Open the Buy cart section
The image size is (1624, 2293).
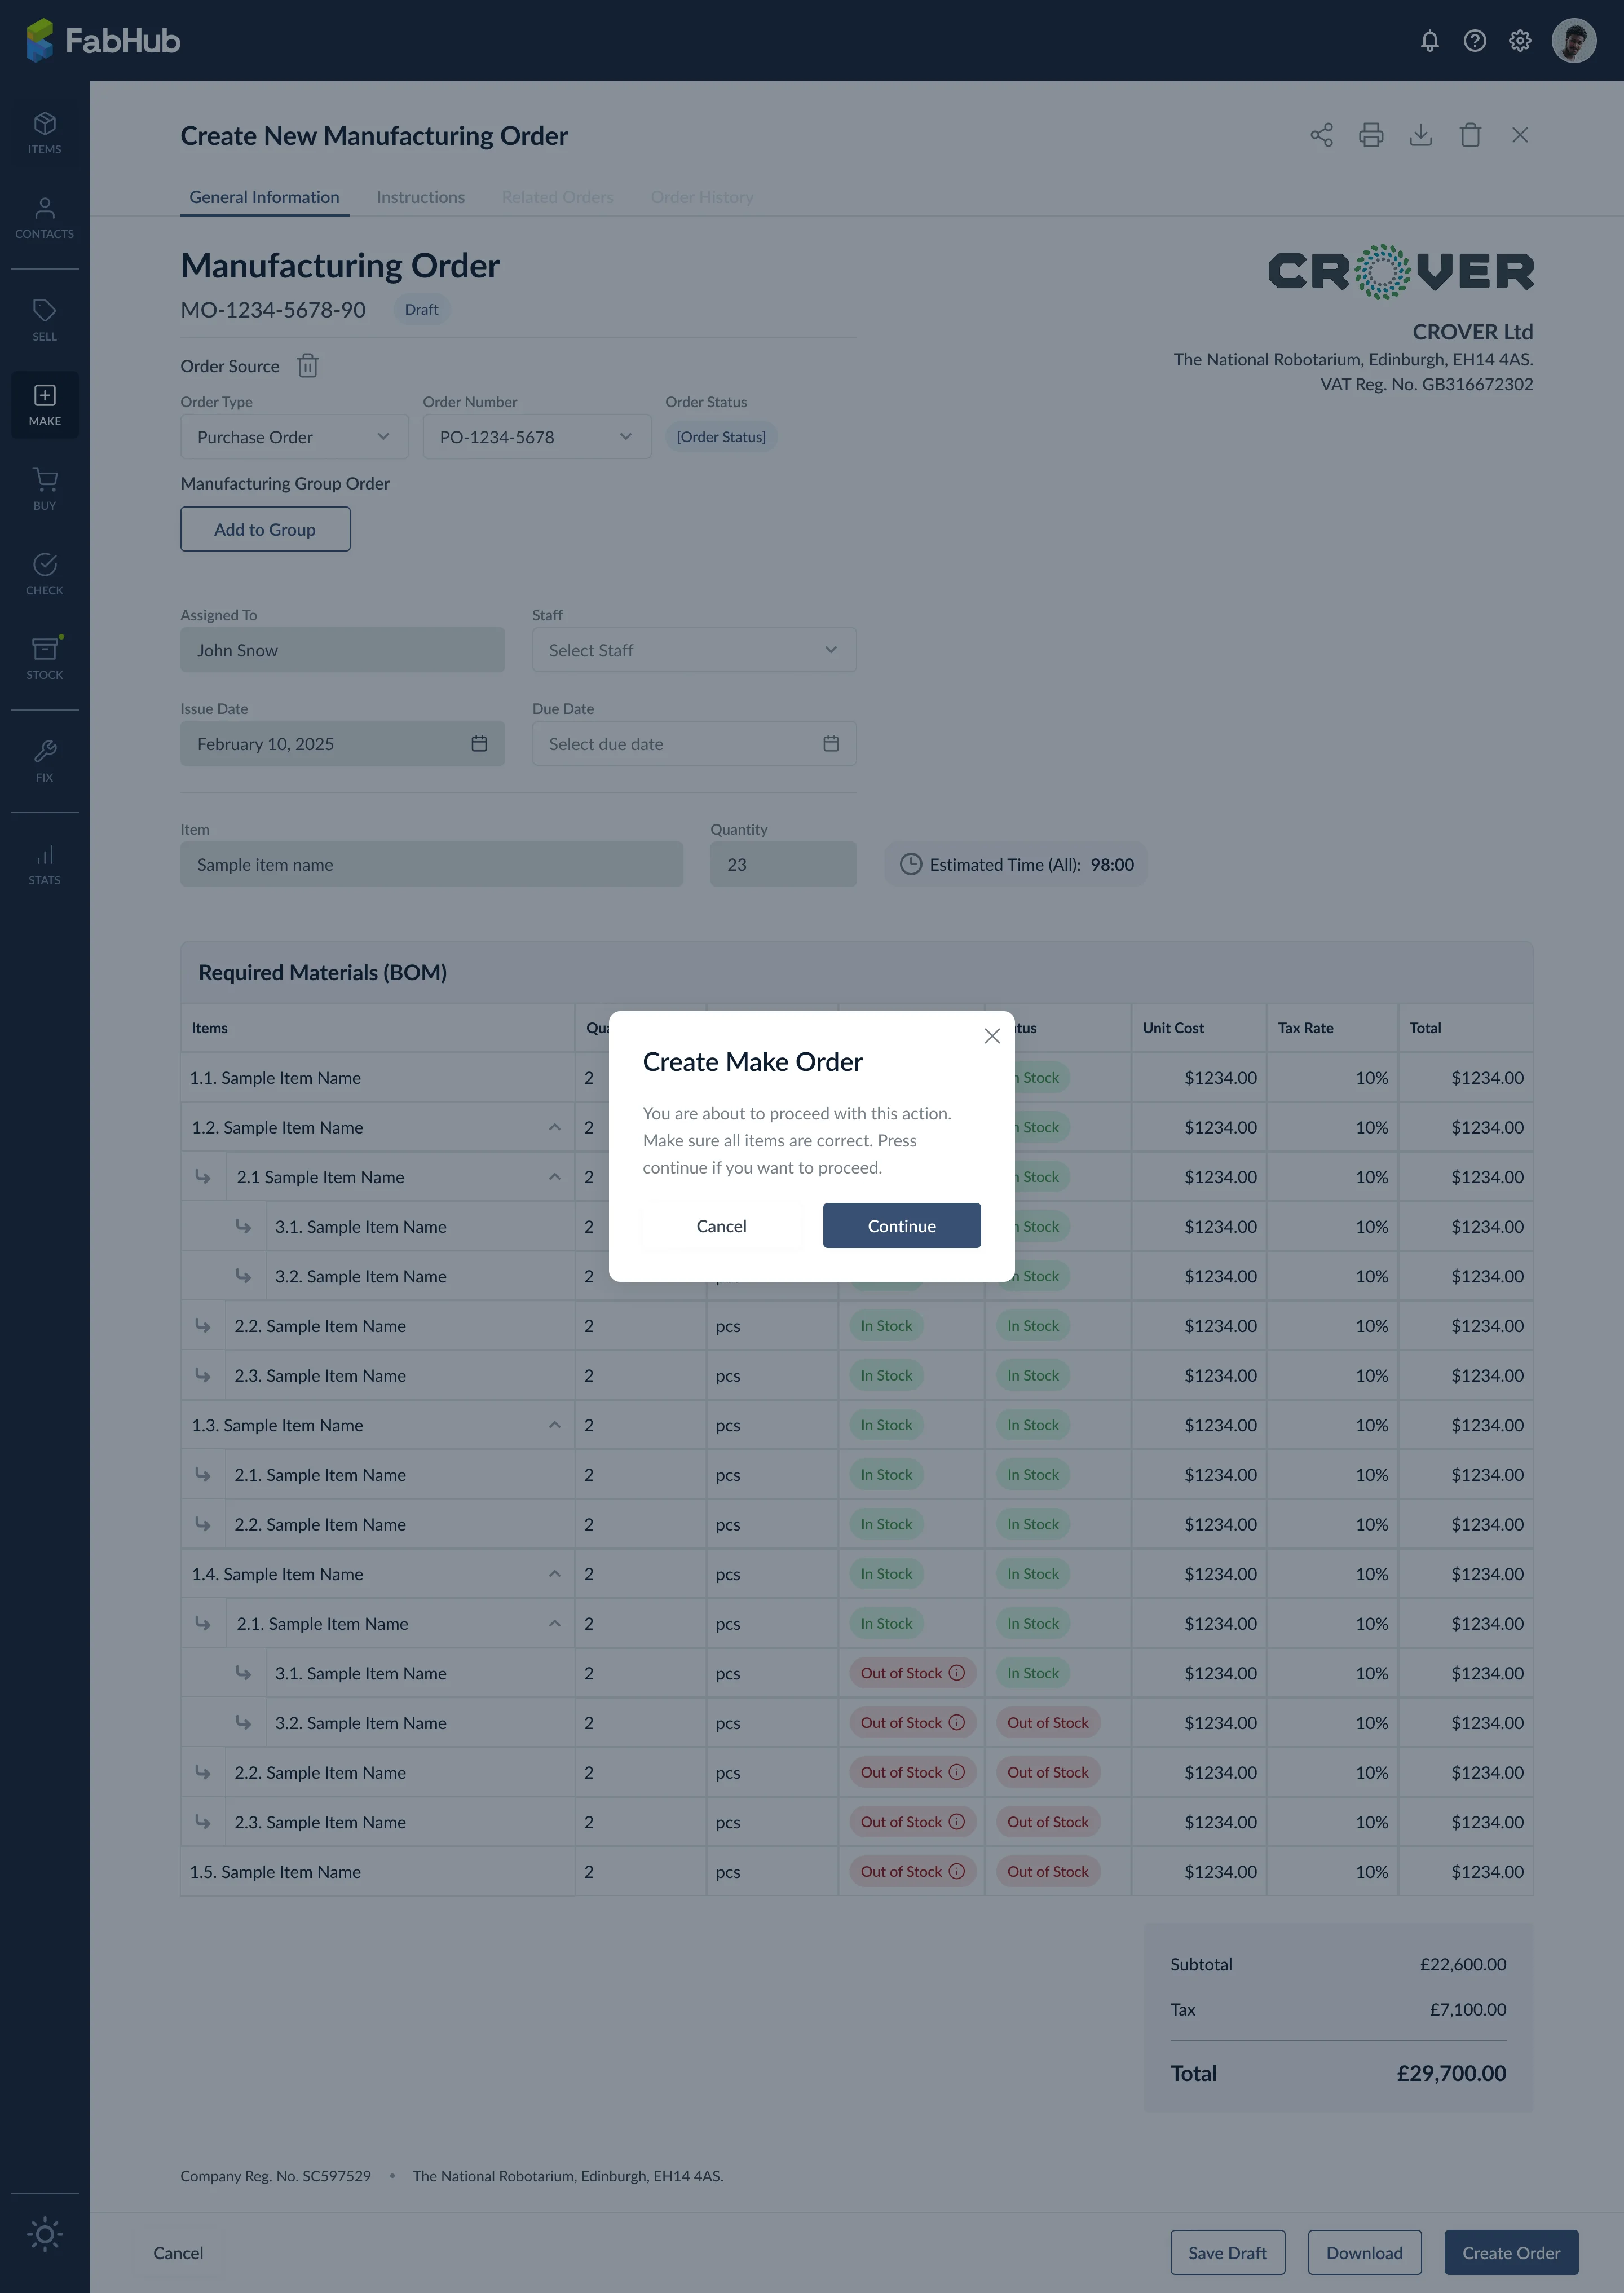(x=45, y=490)
